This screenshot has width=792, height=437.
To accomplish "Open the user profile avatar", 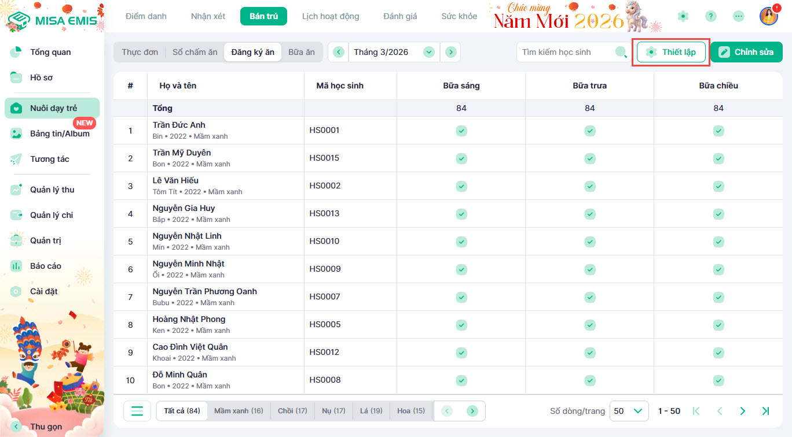I will 768,16.
